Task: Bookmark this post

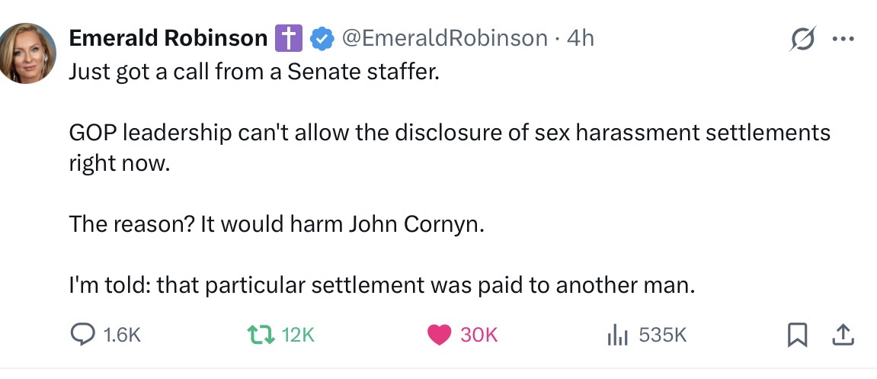Action: (x=797, y=334)
